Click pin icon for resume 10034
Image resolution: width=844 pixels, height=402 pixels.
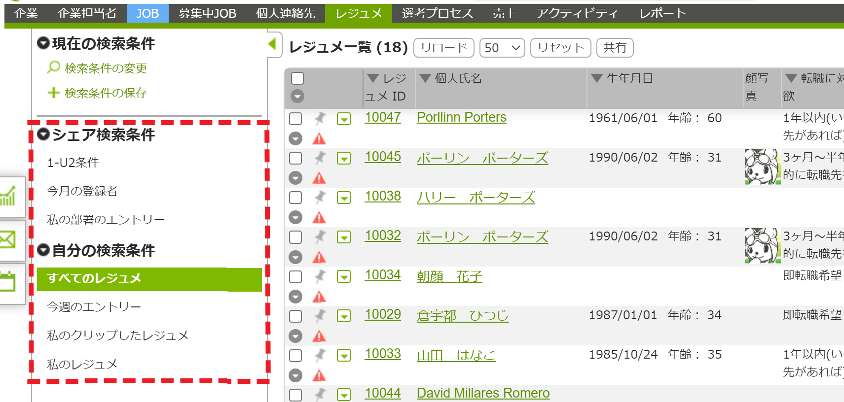coord(320,276)
